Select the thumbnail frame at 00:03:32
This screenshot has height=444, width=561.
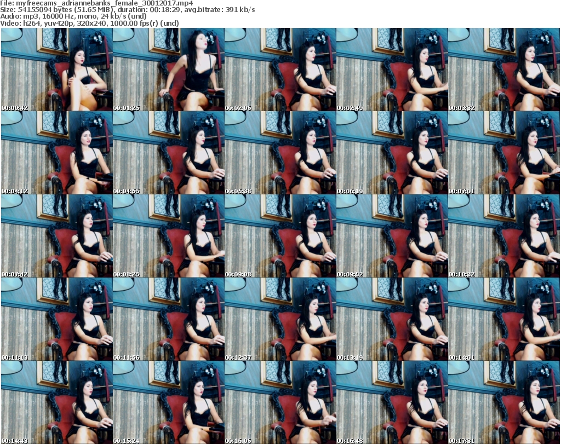coord(504,70)
